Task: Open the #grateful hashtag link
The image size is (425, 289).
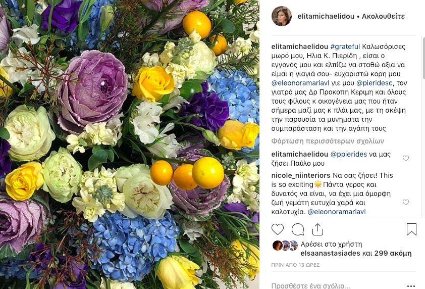Action: (345, 46)
